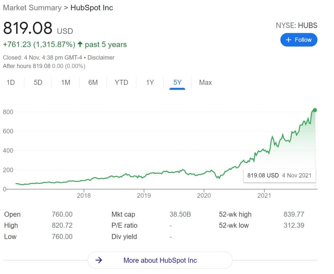The height and width of the screenshot is (274, 334).
Task: Click the Low value 760.00
Action: pos(62,237)
